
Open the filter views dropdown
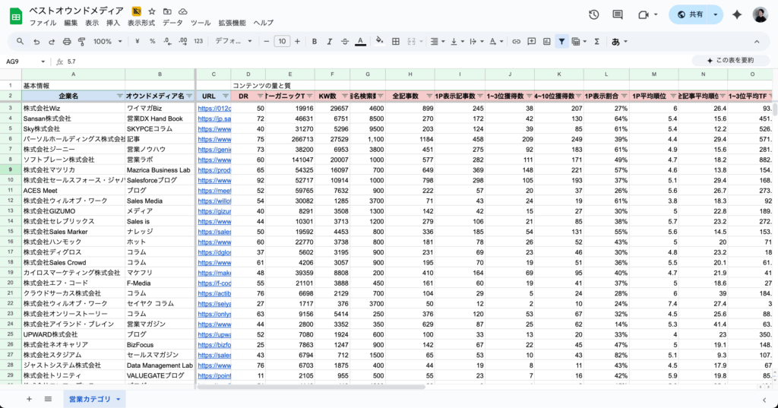point(579,42)
